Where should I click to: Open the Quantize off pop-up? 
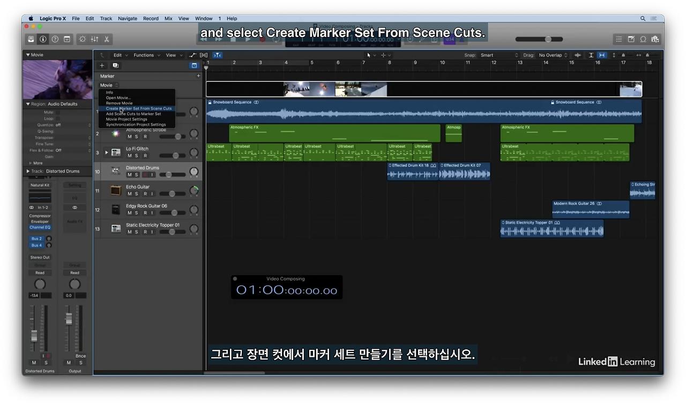(x=73, y=125)
